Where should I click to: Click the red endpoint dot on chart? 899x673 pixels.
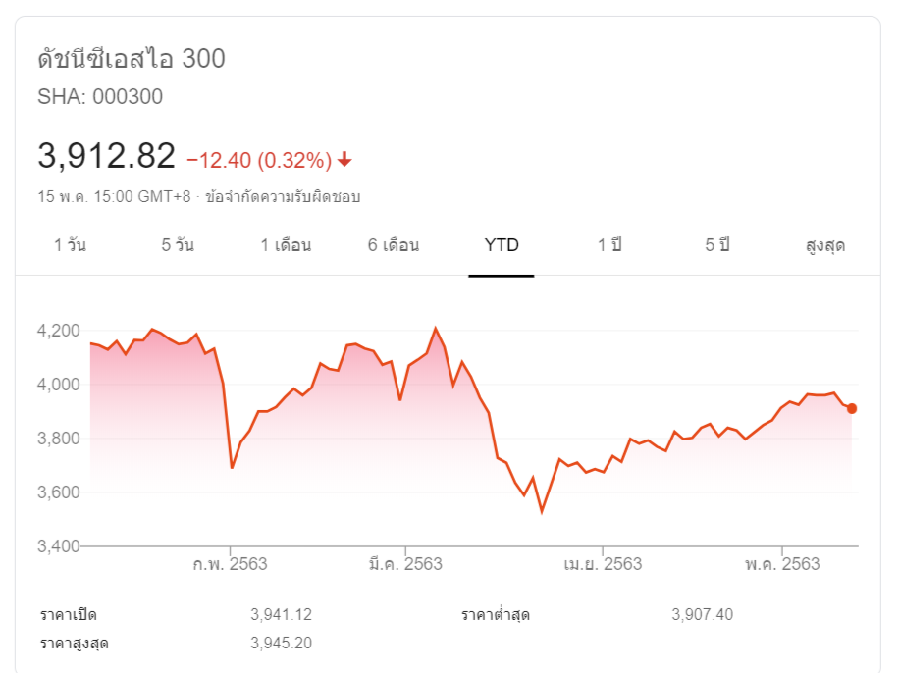tap(852, 408)
